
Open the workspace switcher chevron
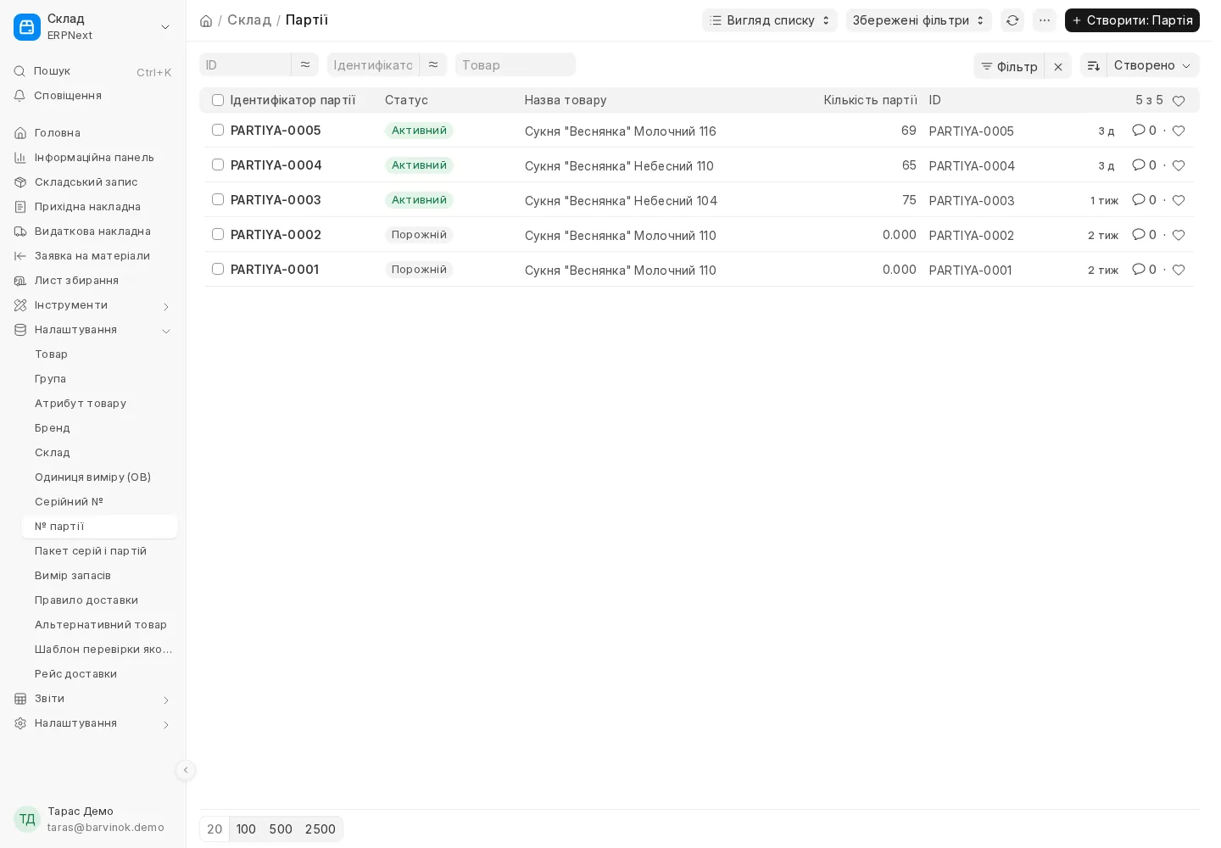165,27
